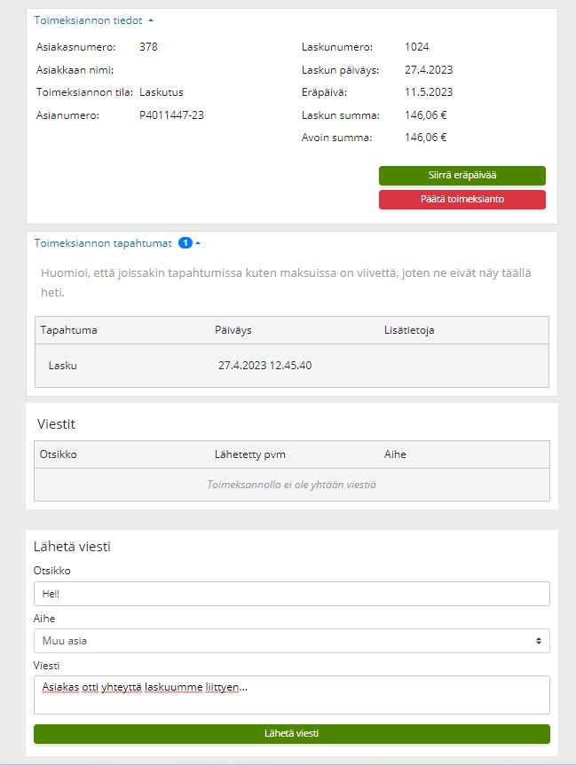576x766 pixels.
Task: Focus the Otsikko field containing Hei!
Action: [291, 594]
